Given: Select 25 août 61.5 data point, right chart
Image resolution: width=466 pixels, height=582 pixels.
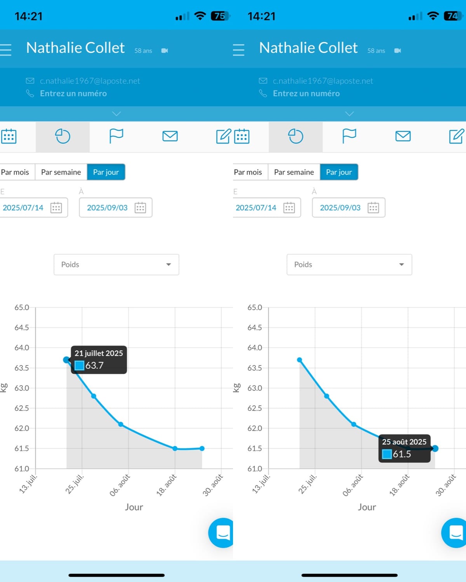Looking at the screenshot, I should point(435,449).
